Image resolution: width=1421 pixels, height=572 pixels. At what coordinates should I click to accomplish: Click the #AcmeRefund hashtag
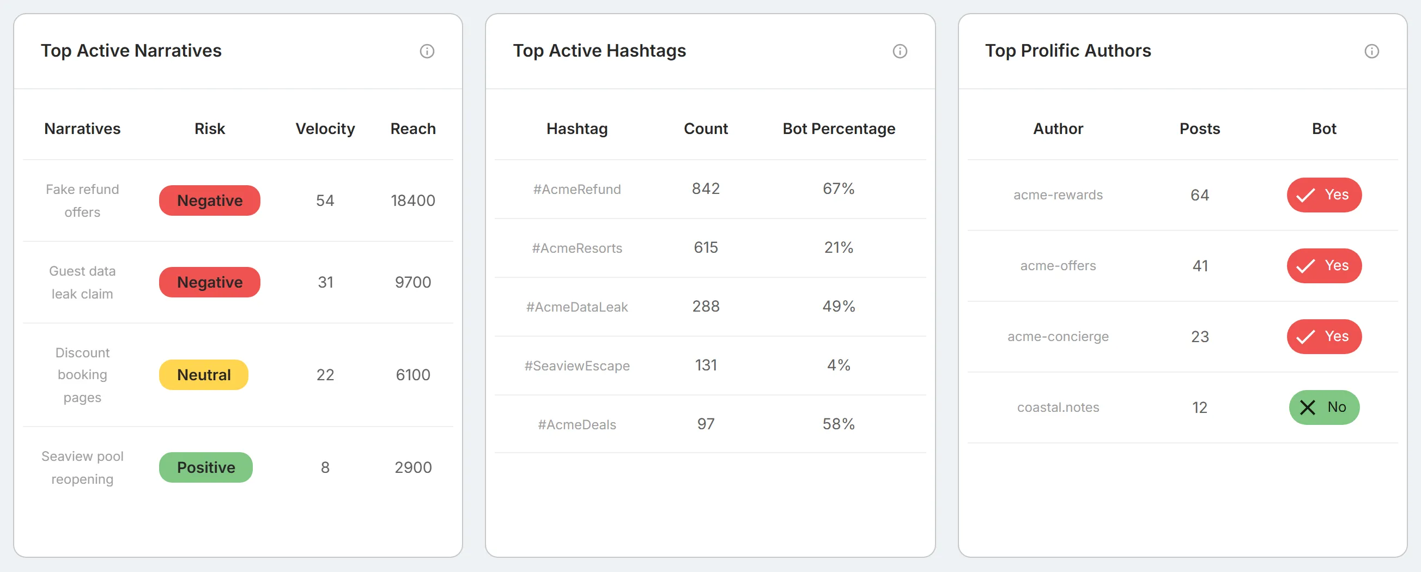577,189
